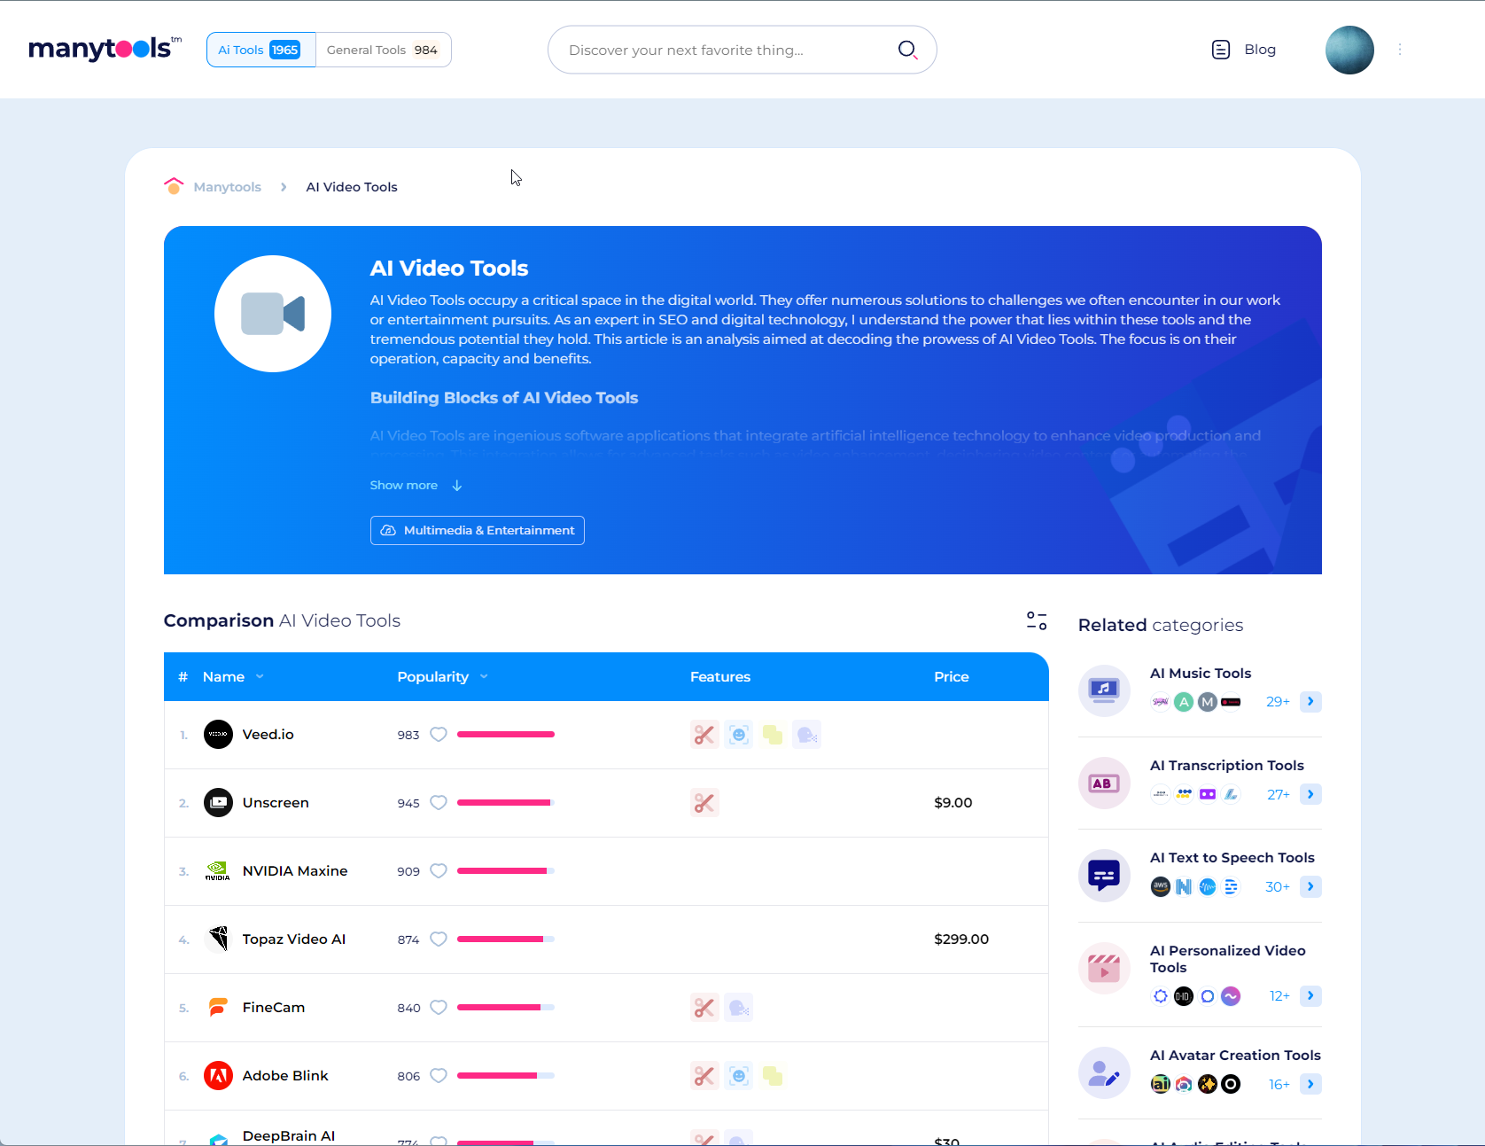Expand AI Music Tools with arrow button

(1310, 702)
